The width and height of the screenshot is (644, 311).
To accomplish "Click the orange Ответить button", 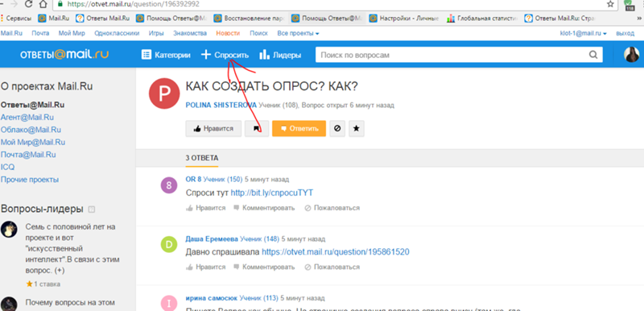I will tap(299, 129).
